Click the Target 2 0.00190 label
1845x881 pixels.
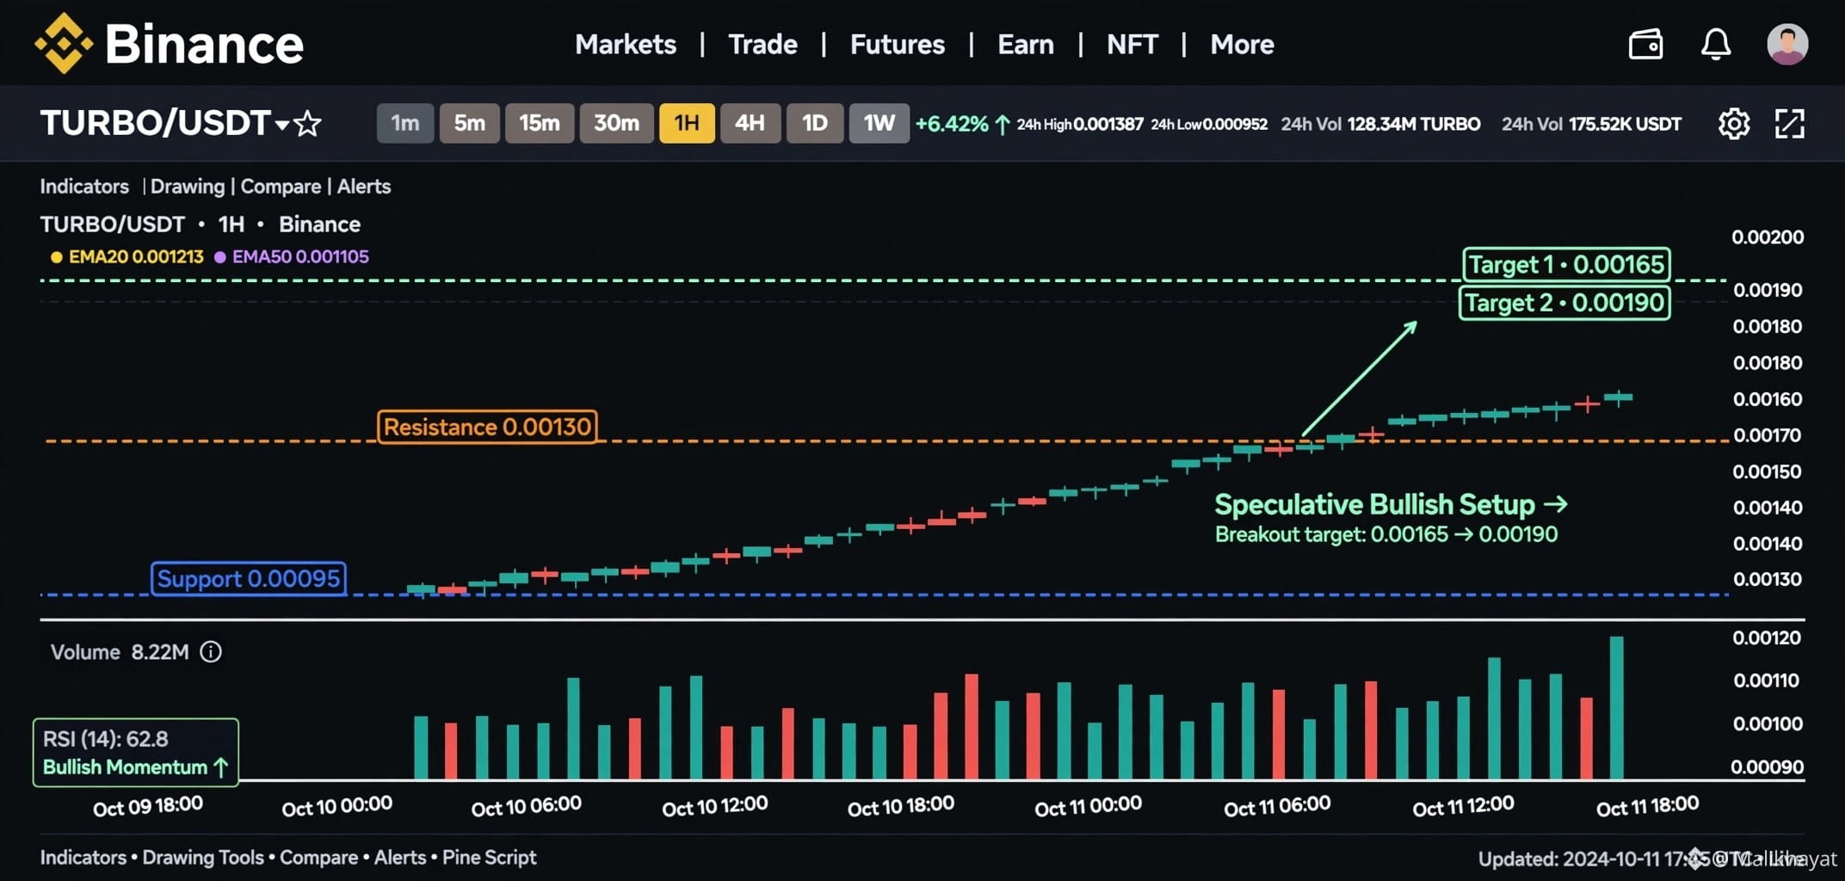[1564, 303]
